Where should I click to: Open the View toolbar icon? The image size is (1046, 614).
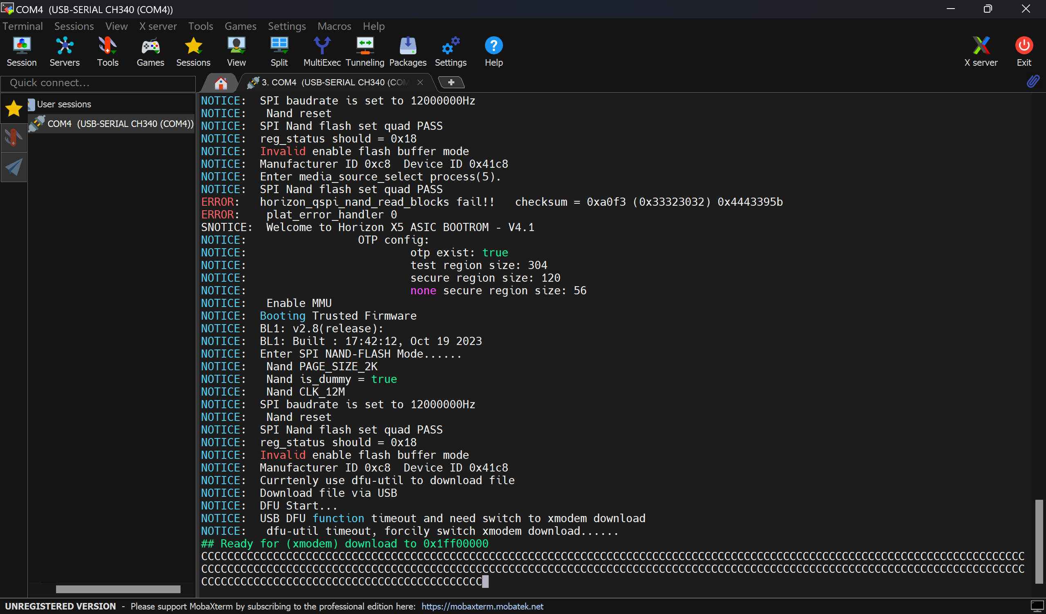click(x=236, y=51)
